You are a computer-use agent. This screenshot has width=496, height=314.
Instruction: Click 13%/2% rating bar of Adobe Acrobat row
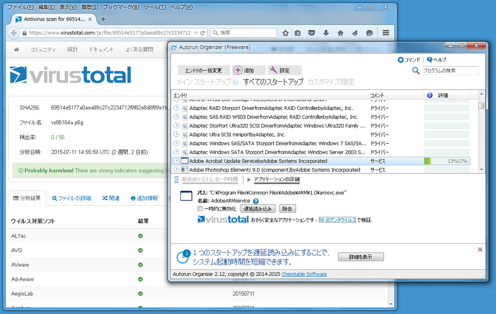446,161
